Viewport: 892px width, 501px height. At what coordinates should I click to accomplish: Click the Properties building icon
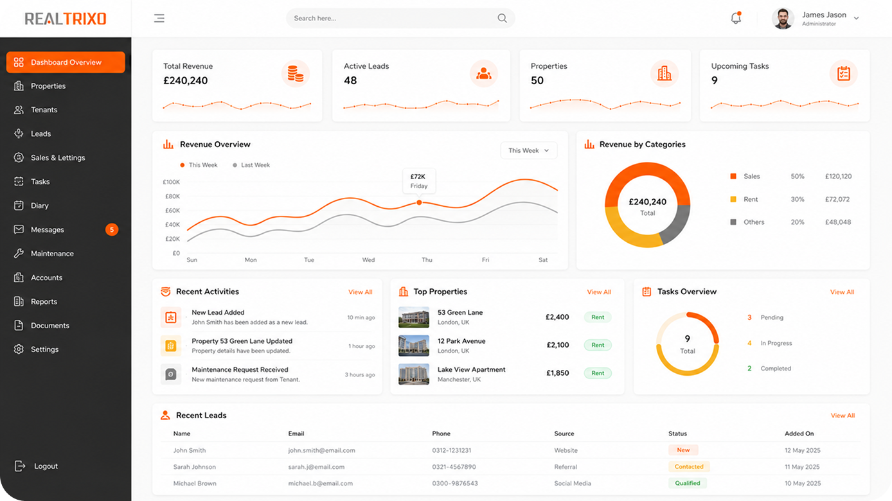665,74
